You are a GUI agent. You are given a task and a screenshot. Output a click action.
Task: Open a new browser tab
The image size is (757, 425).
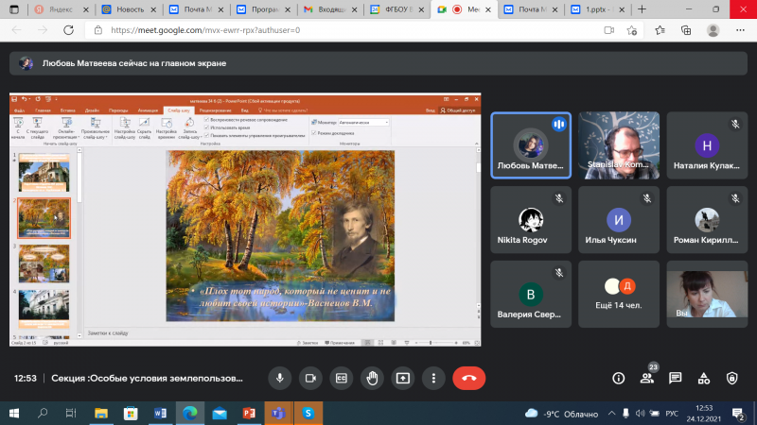[642, 9]
